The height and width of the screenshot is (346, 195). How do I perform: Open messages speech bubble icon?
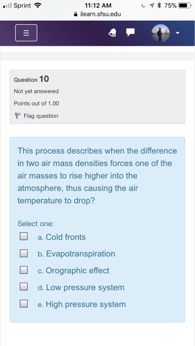pyautogui.click(x=130, y=33)
